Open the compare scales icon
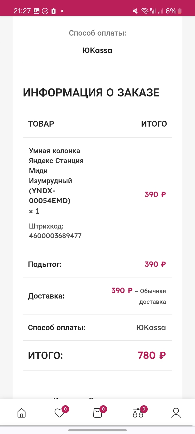 tap(138, 413)
